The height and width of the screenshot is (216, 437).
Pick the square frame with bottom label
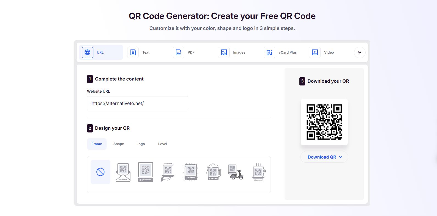pyautogui.click(x=146, y=172)
